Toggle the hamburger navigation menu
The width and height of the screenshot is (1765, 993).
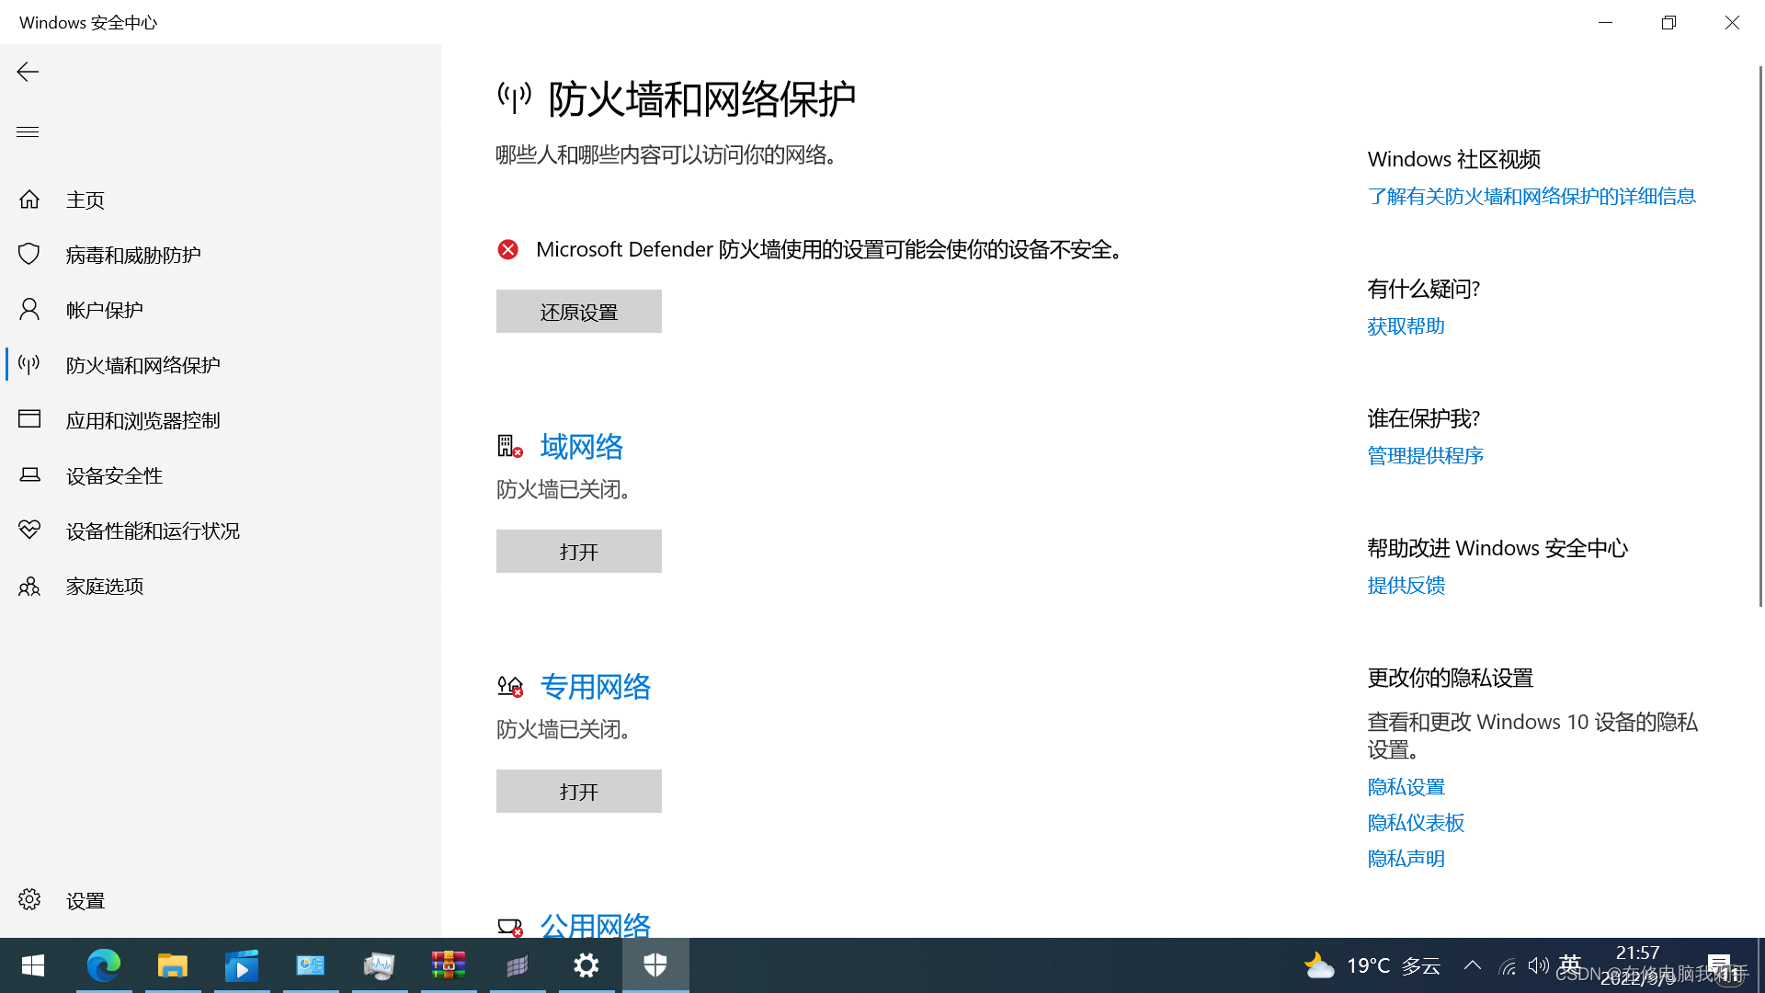click(28, 131)
